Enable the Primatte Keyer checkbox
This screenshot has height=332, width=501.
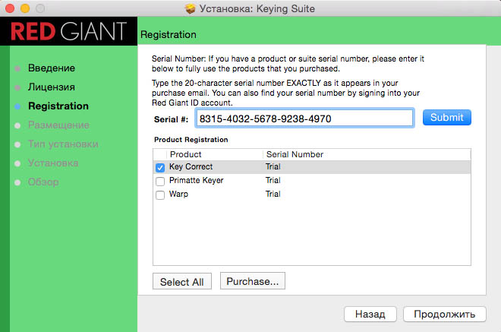coord(160,182)
